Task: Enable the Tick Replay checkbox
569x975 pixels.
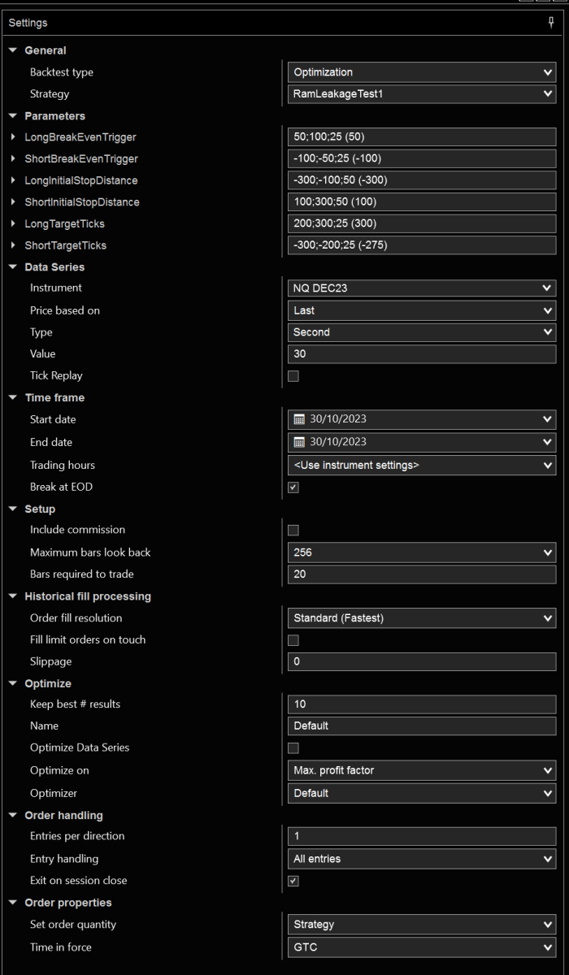Action: point(293,376)
